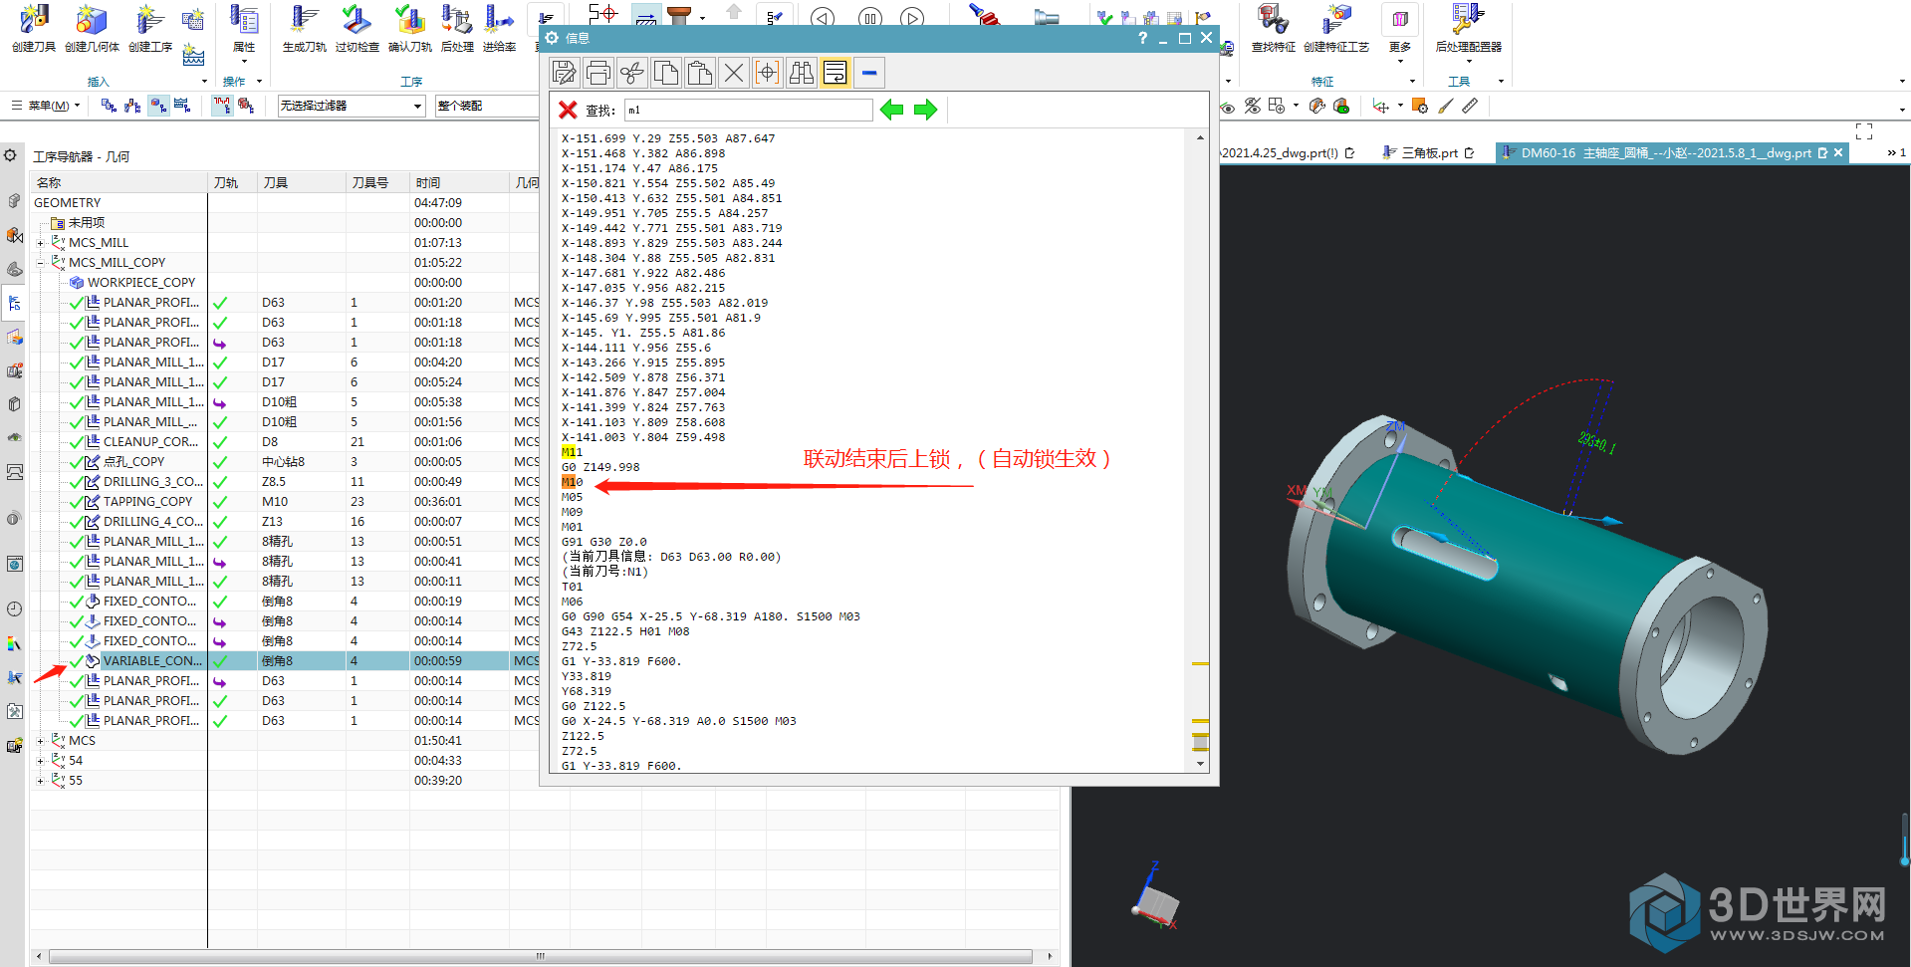Click Delete X icon in Information toolbar

pyautogui.click(x=734, y=73)
